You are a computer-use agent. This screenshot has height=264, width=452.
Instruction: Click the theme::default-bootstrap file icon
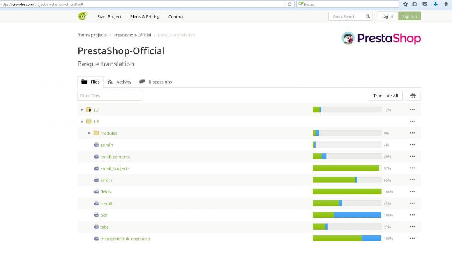click(96, 239)
